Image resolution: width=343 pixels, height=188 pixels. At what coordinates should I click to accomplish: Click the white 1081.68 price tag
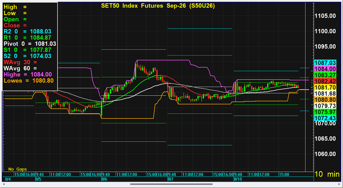(325, 94)
